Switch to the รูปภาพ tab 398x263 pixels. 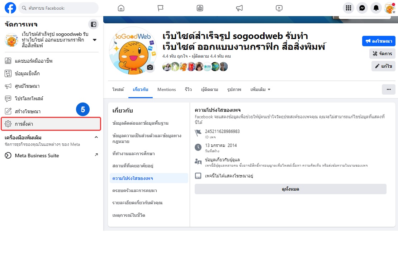coord(234,90)
